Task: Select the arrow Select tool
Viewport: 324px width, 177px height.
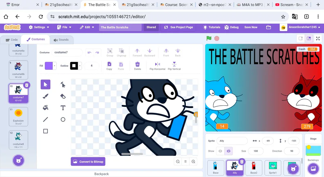Action: point(45,84)
